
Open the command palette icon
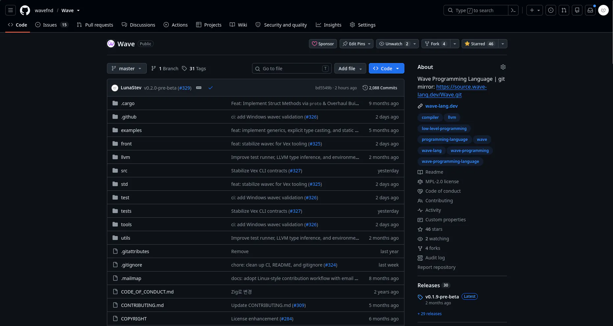(x=513, y=11)
